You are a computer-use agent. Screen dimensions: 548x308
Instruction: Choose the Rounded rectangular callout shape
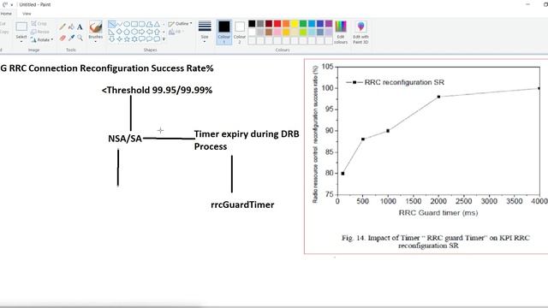142,39
